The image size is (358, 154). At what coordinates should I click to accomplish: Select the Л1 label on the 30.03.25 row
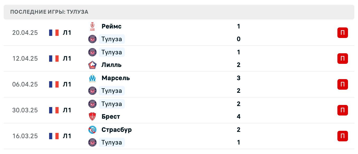point(67,110)
